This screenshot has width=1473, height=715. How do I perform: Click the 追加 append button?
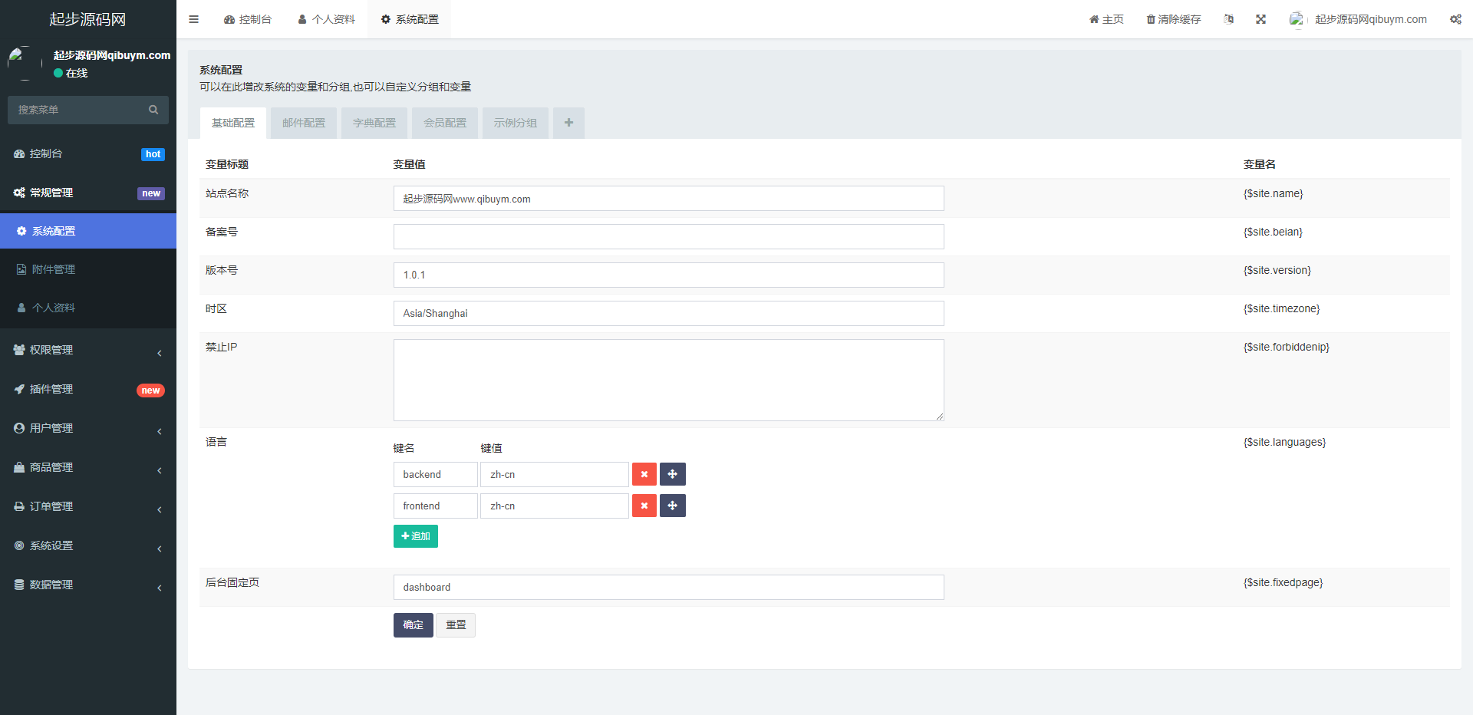point(416,536)
